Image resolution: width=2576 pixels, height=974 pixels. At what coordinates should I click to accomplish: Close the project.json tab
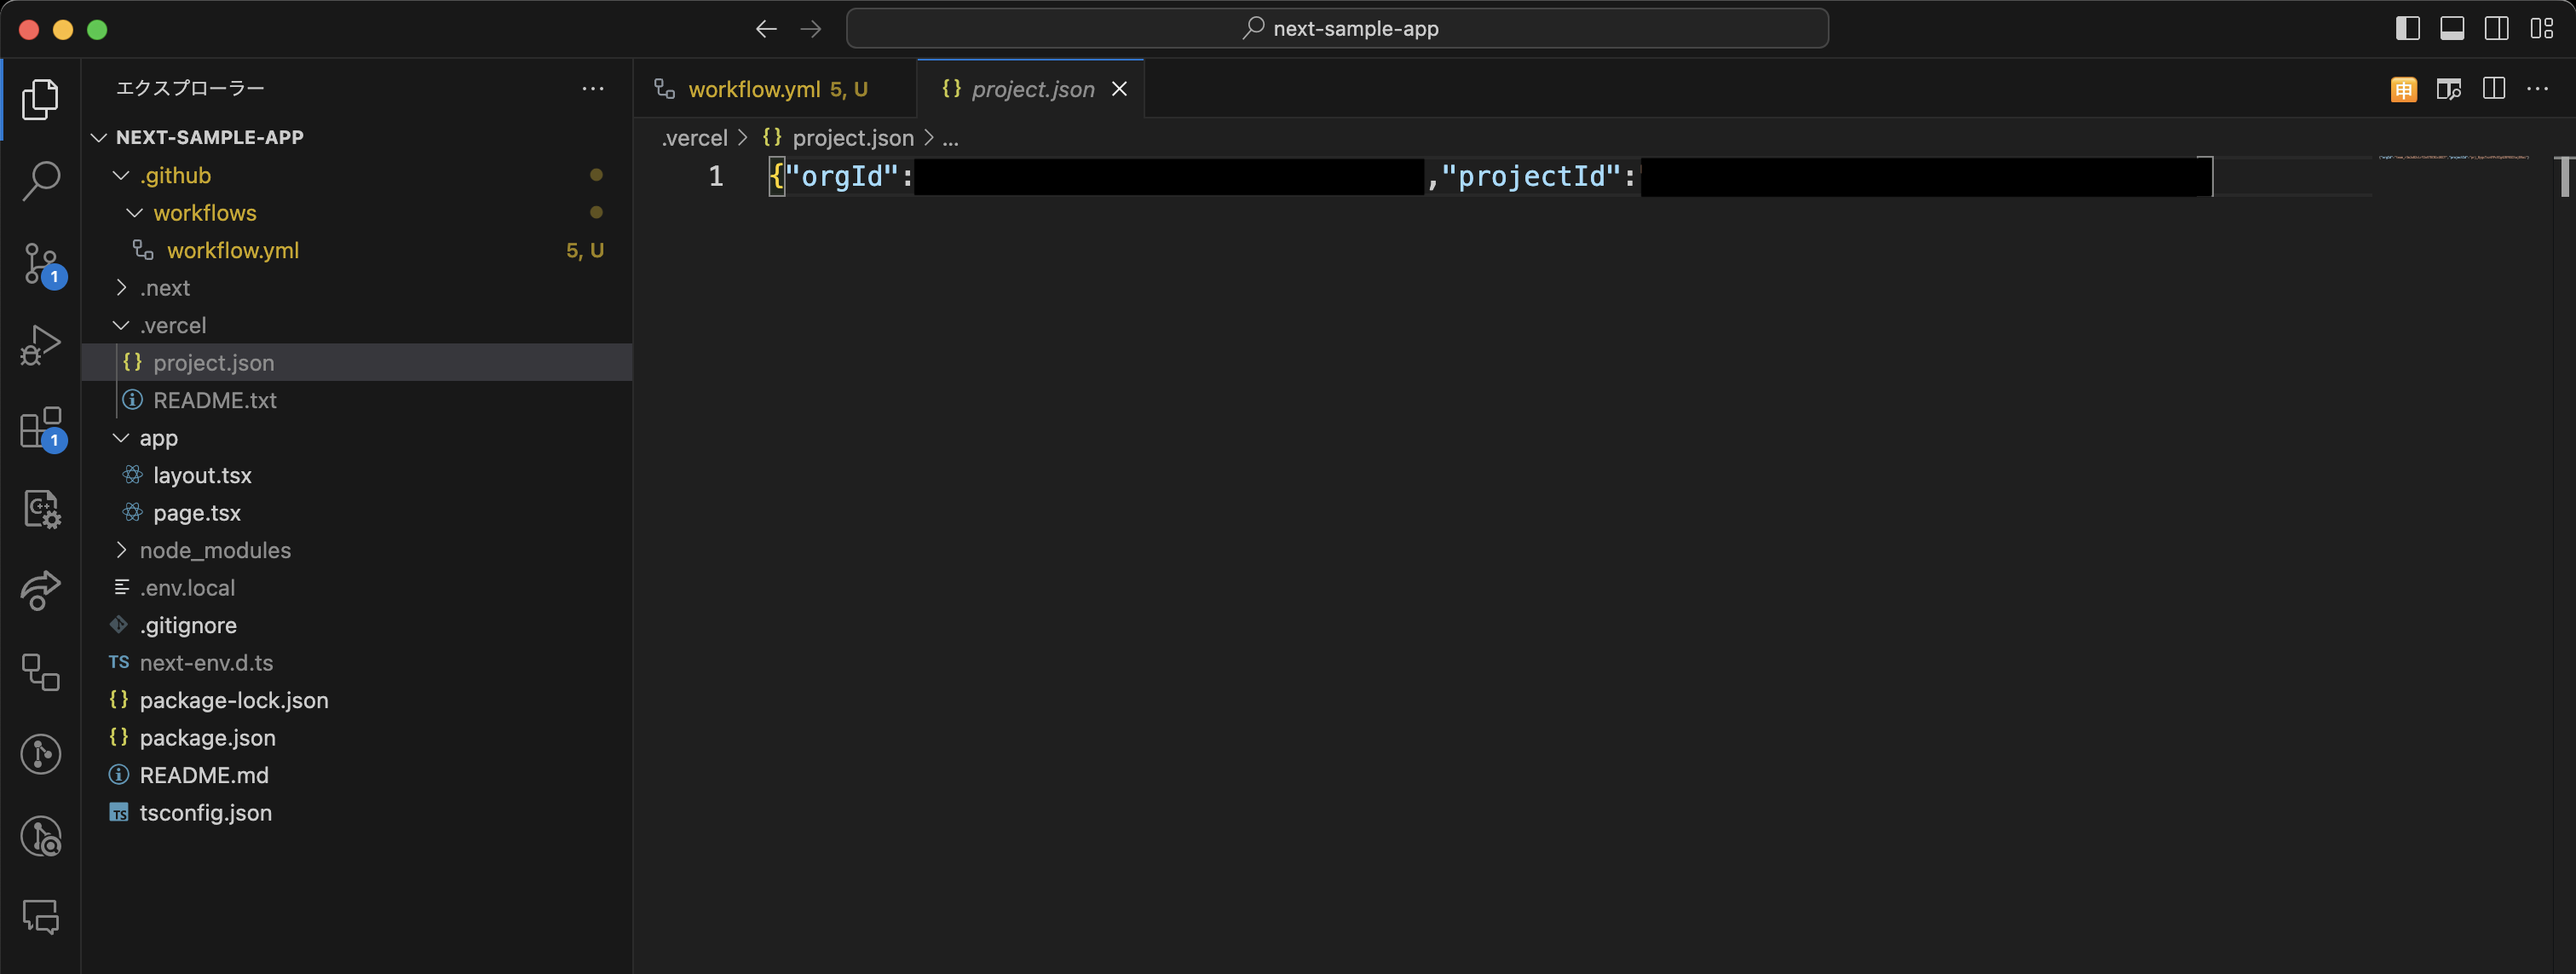click(x=1119, y=89)
